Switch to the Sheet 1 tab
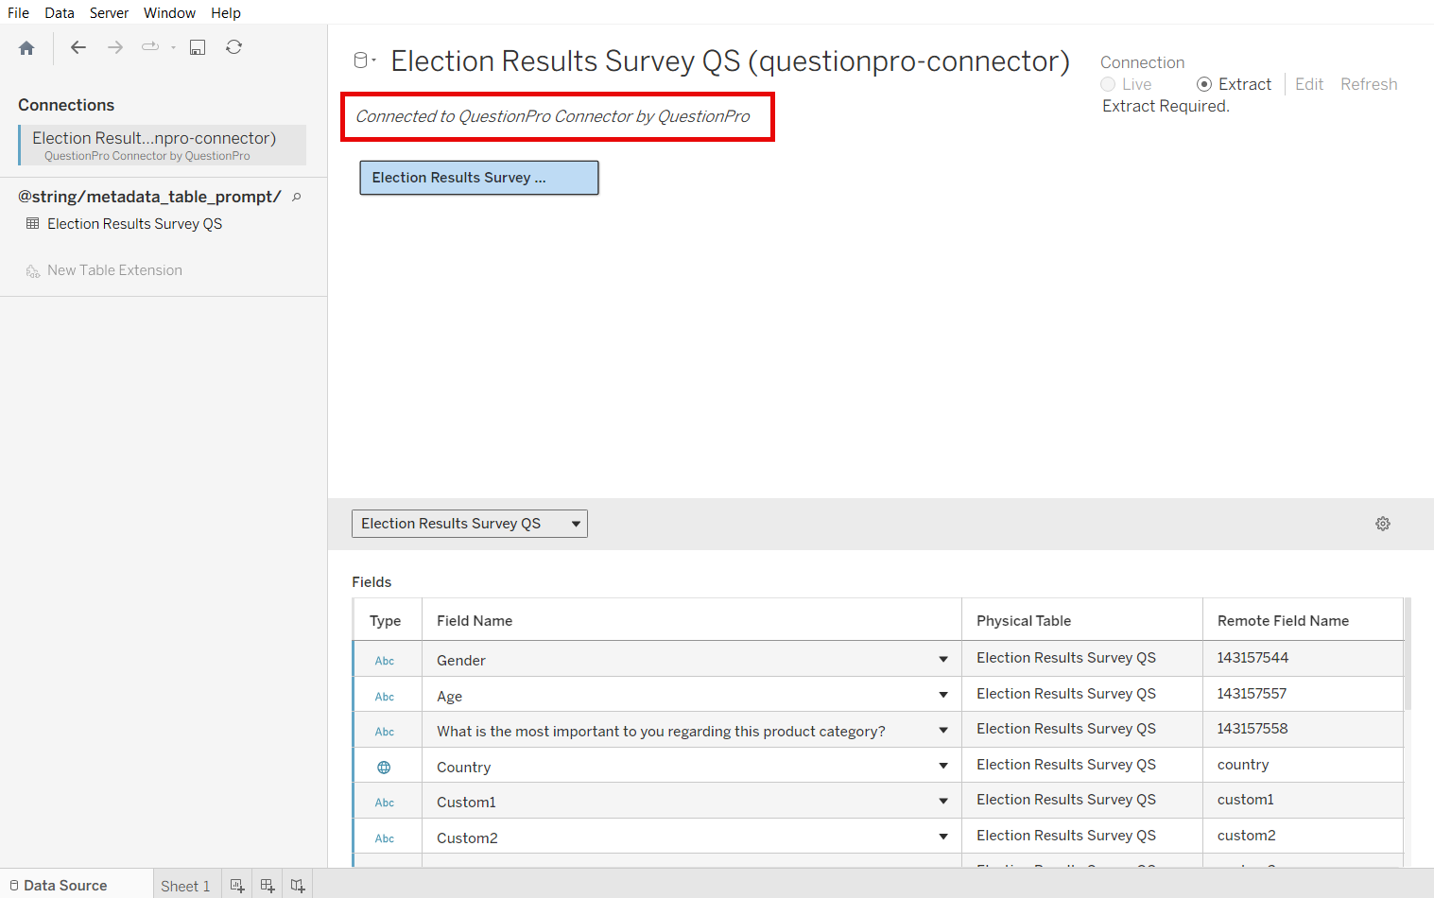 (x=185, y=884)
